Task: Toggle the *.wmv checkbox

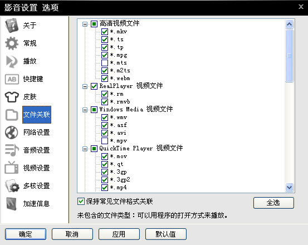Action: pos(105,117)
